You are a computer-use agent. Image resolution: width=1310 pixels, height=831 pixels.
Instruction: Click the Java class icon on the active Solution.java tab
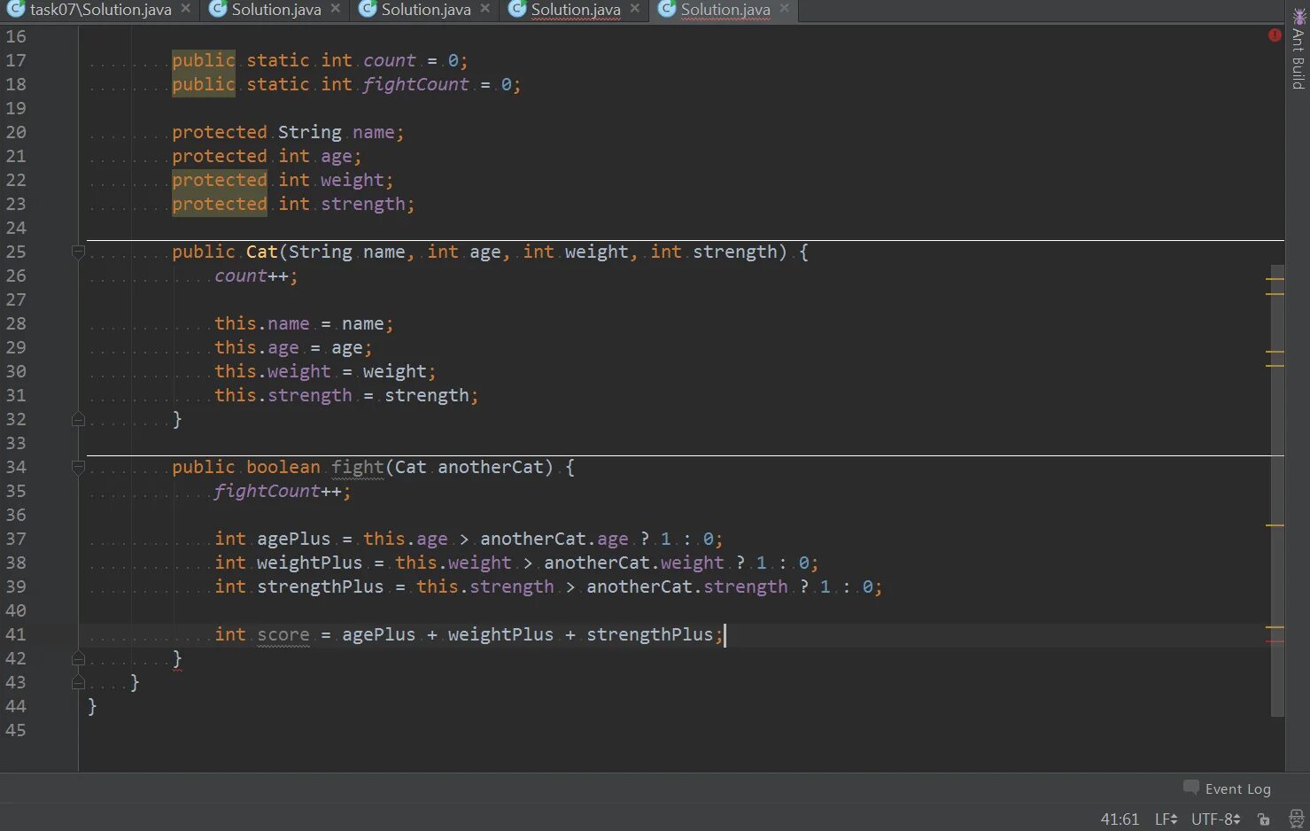[665, 10]
